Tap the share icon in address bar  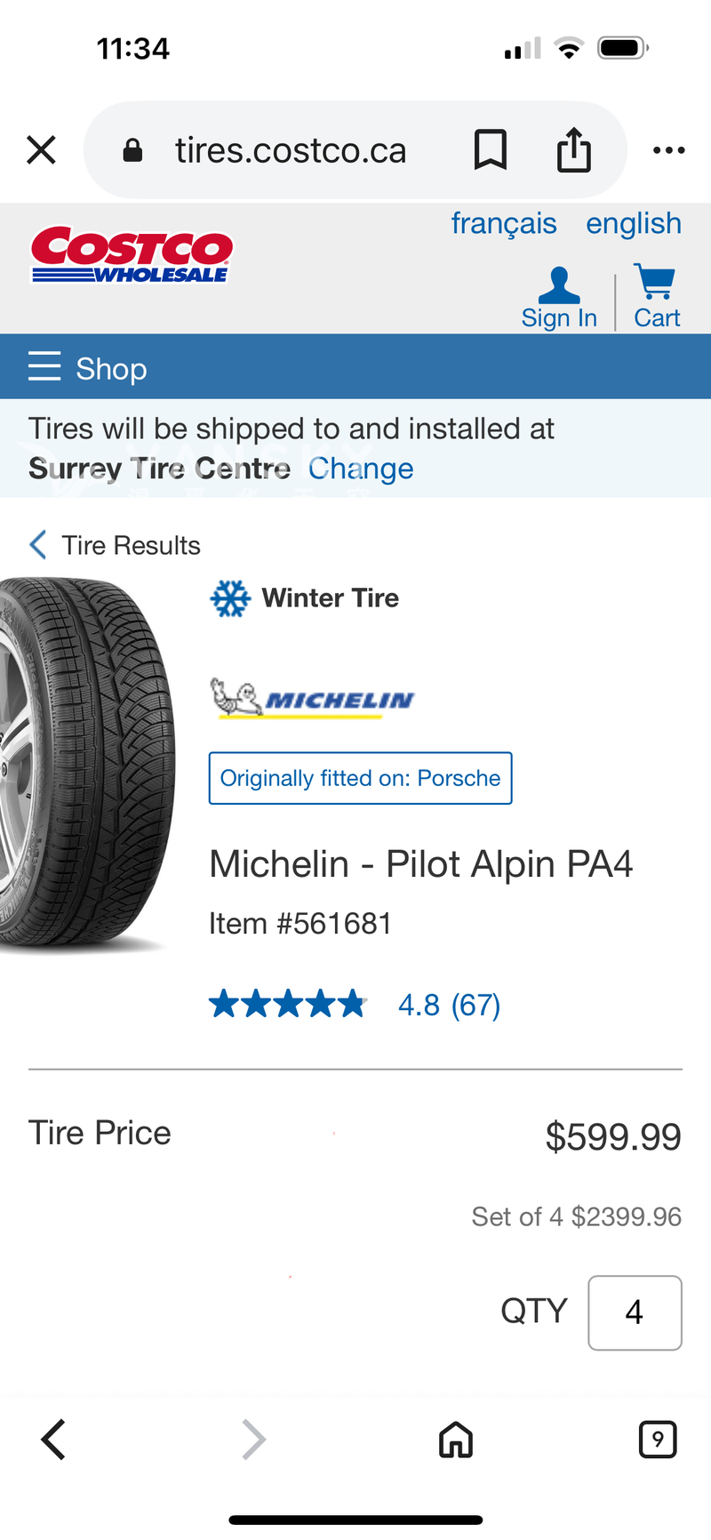[x=574, y=149]
